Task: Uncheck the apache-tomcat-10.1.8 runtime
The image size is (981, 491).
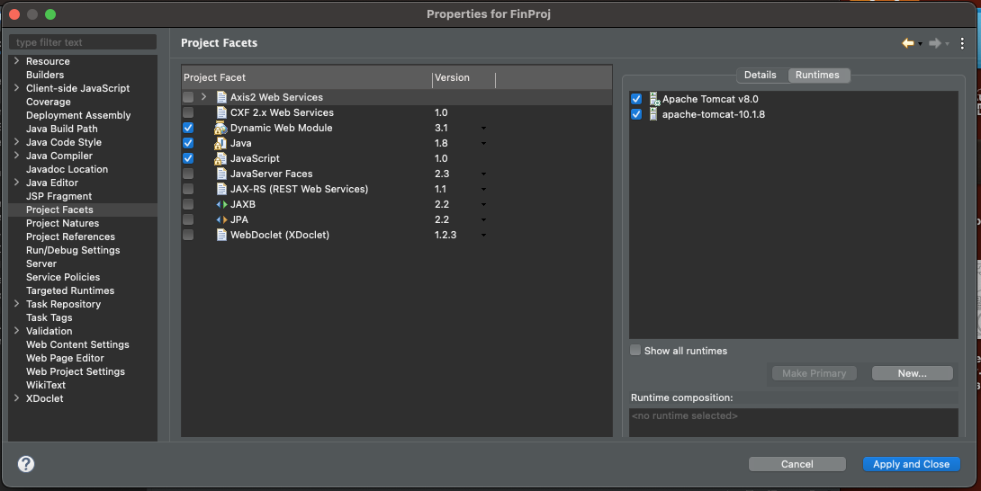Action: [636, 114]
